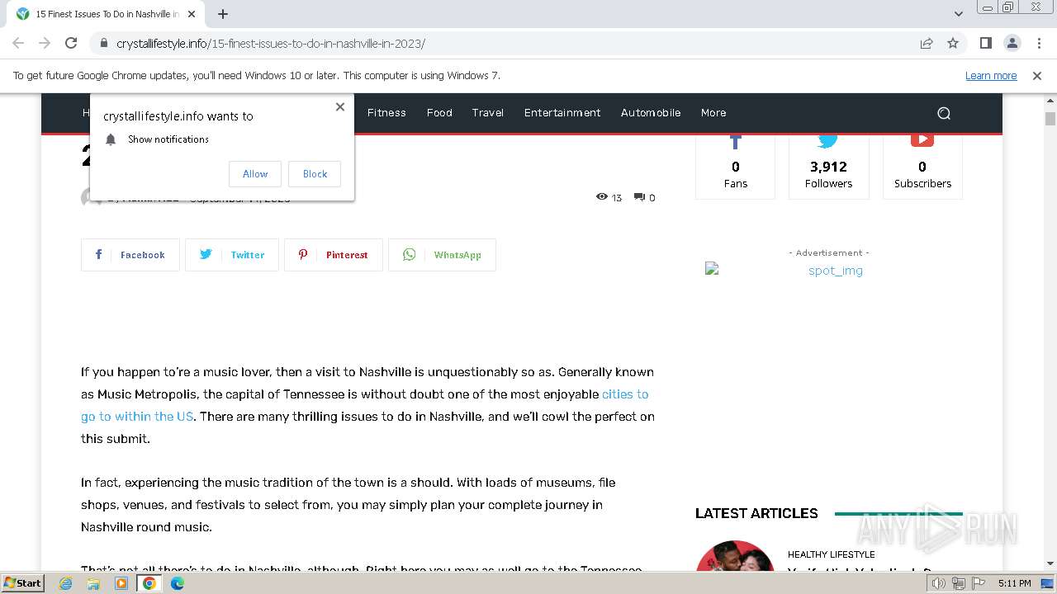Open the Windows Start menu
The width and height of the screenshot is (1057, 594).
point(23,583)
